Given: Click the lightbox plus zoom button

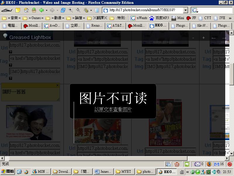Looking at the screenshot, I should 204,38.
